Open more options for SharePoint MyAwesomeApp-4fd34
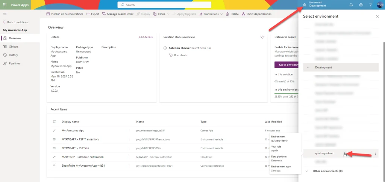385x182 pixels. 129,166
